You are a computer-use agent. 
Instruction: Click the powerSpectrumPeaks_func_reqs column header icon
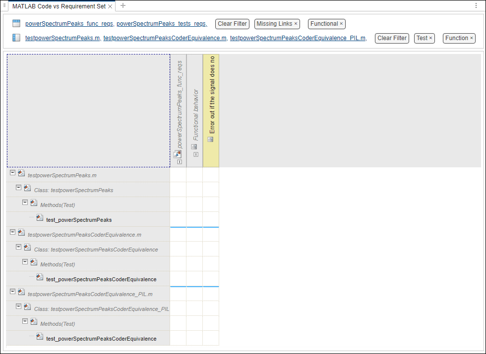click(x=177, y=153)
